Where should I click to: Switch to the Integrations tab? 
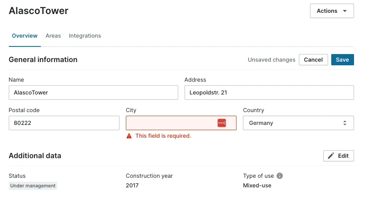tap(85, 36)
